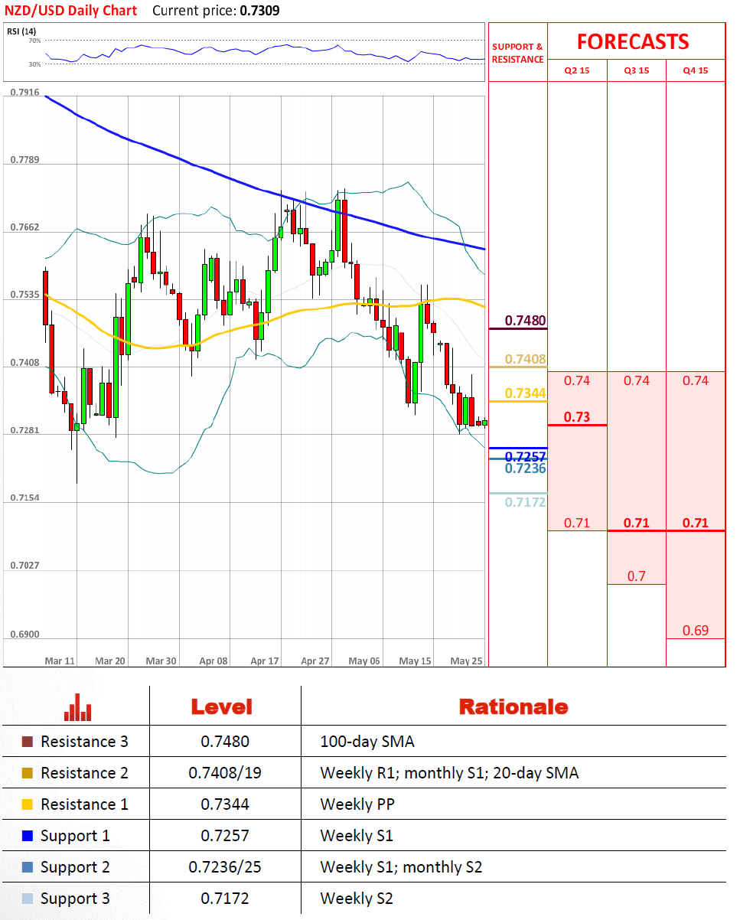Viewport: 740px width, 920px height.
Task: Click the 0.7535 price axis label
Action: coord(24,294)
